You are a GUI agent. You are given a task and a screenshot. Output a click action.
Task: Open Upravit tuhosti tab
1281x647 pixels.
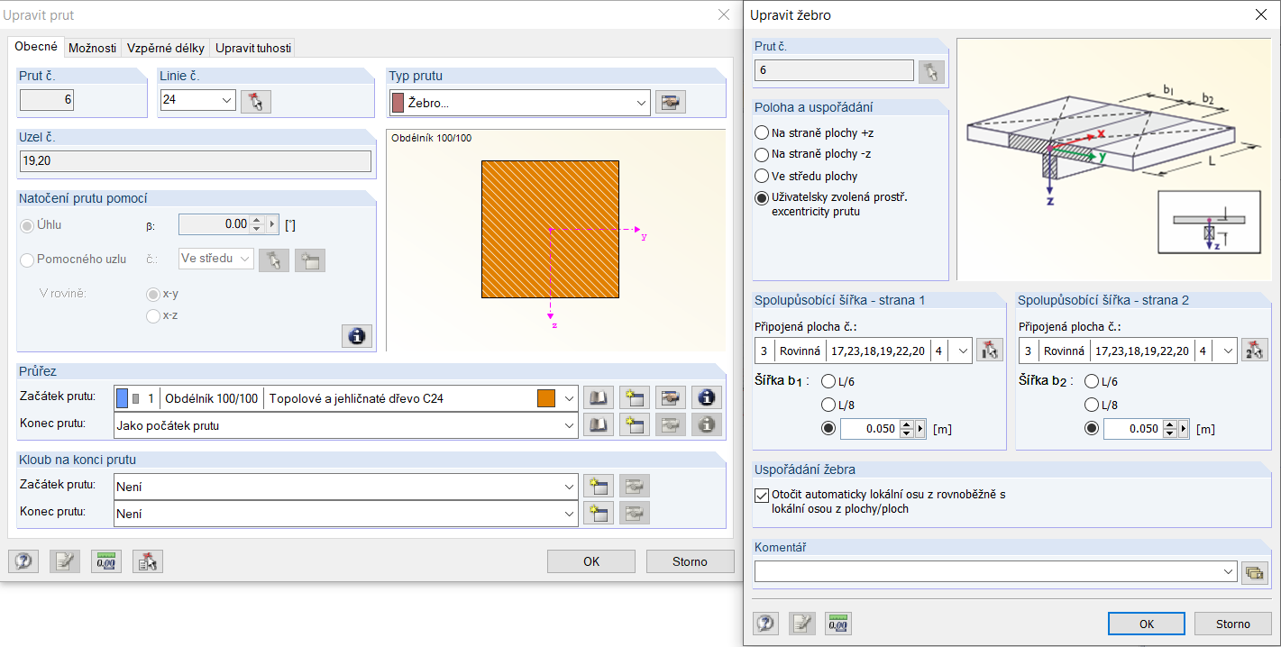(x=252, y=49)
